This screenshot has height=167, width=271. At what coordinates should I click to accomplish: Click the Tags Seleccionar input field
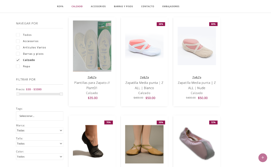click(40, 116)
